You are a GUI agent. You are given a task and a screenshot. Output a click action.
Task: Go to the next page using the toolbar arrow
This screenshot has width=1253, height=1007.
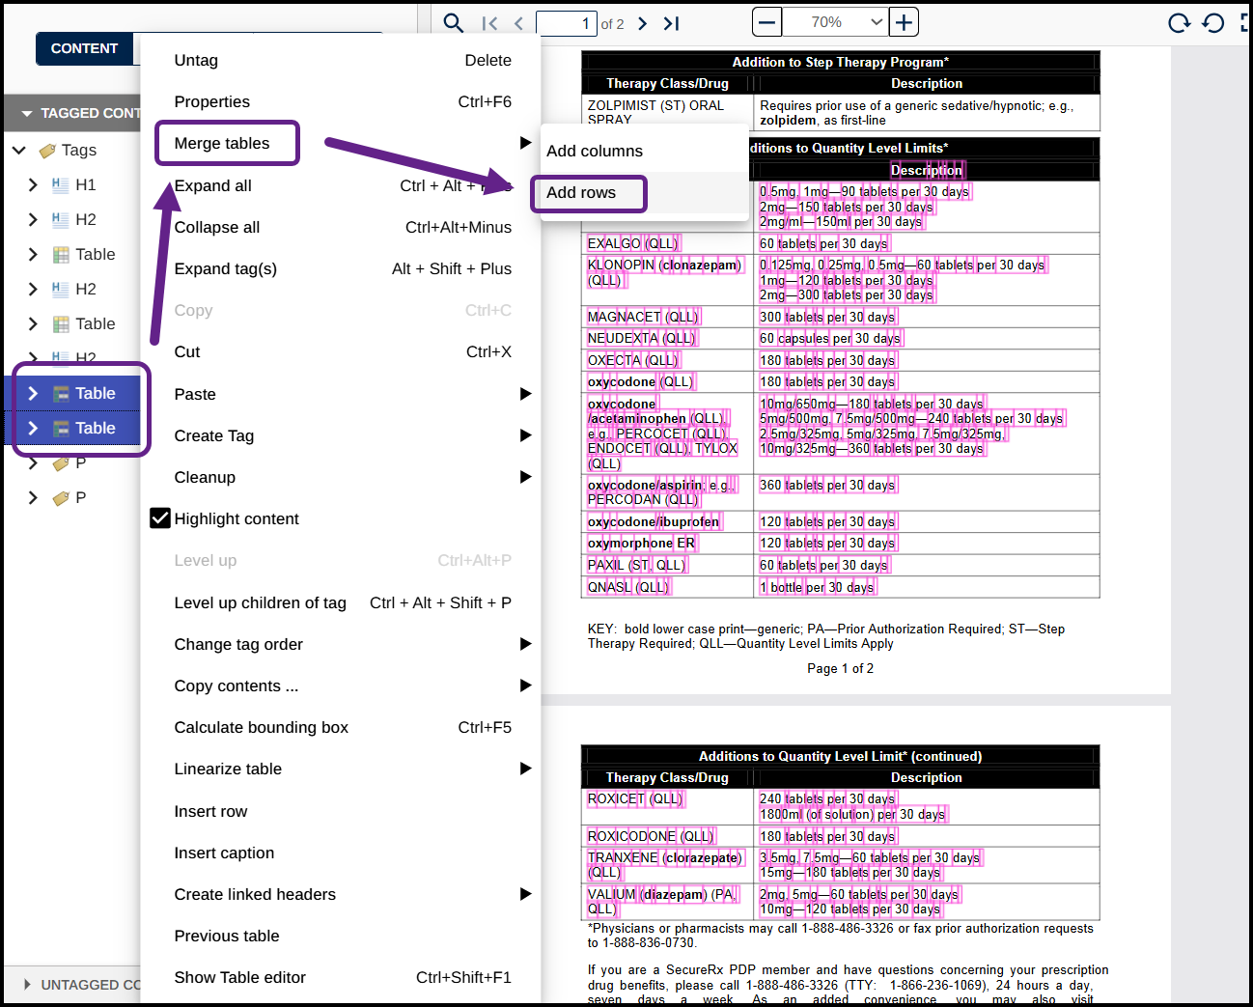pos(642,23)
